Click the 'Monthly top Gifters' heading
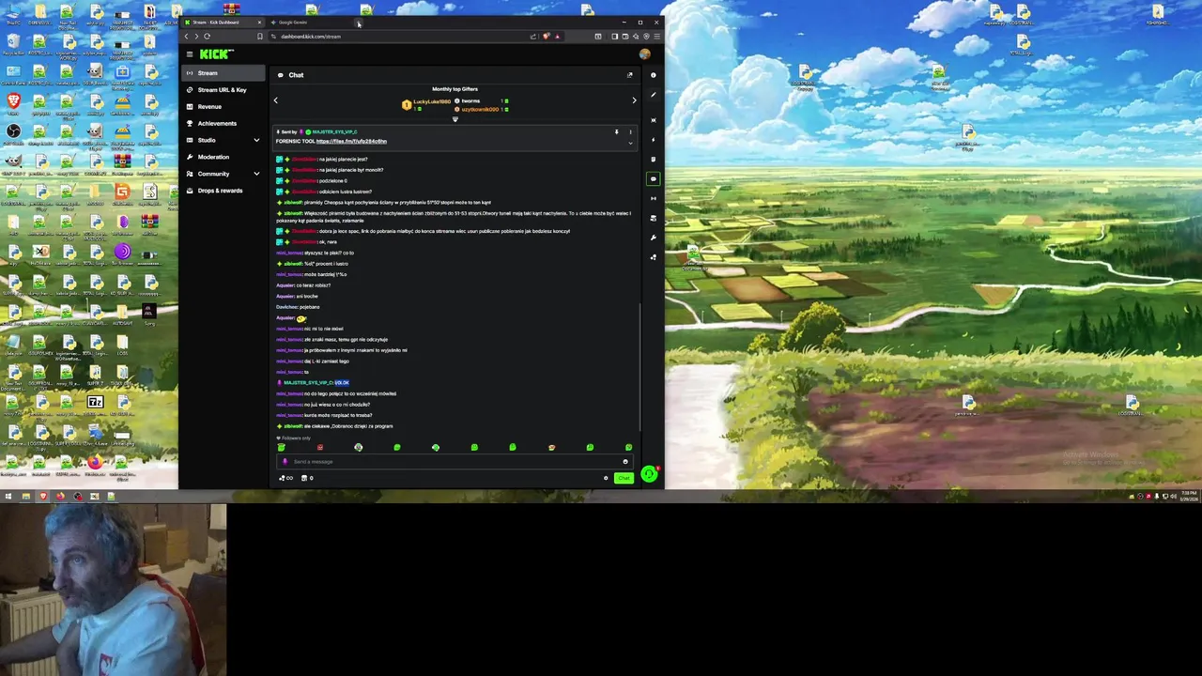Viewport: 1202px width, 676px height. pos(455,89)
